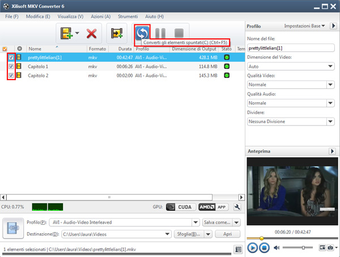The width and height of the screenshot is (340, 257).
Task: Take a snapshot with camera icon
Action: [330, 247]
